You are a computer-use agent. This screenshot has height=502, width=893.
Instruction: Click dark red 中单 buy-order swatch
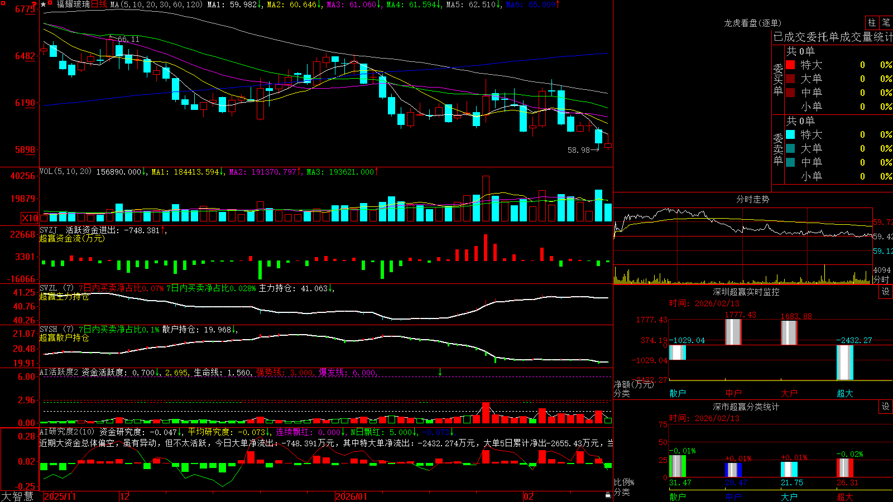[x=790, y=93]
